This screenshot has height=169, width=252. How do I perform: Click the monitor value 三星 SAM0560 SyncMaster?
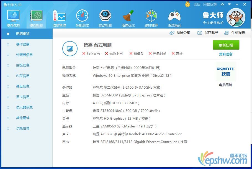[x=125, y=126]
